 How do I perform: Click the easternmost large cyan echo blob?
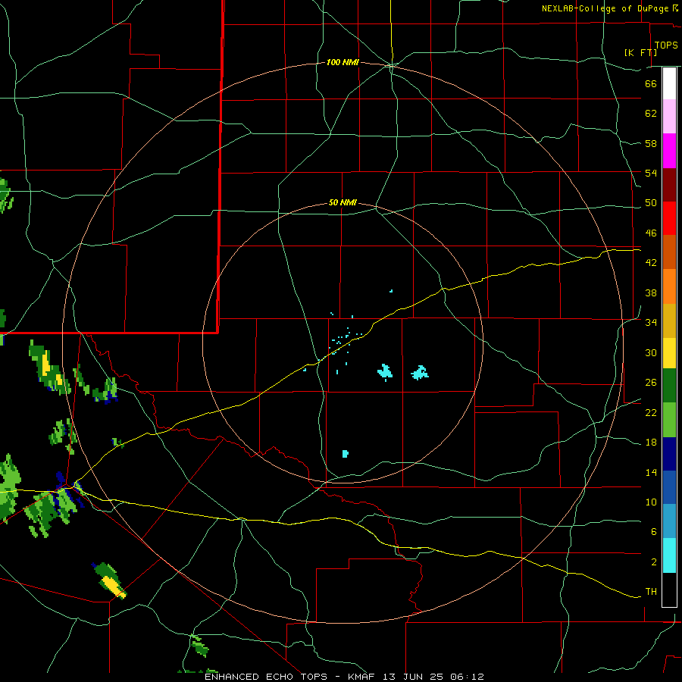point(420,373)
